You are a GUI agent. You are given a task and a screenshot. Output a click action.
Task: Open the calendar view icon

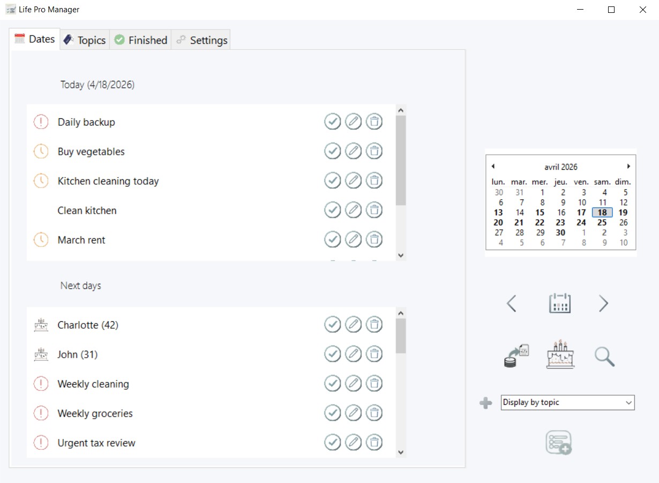tap(559, 303)
